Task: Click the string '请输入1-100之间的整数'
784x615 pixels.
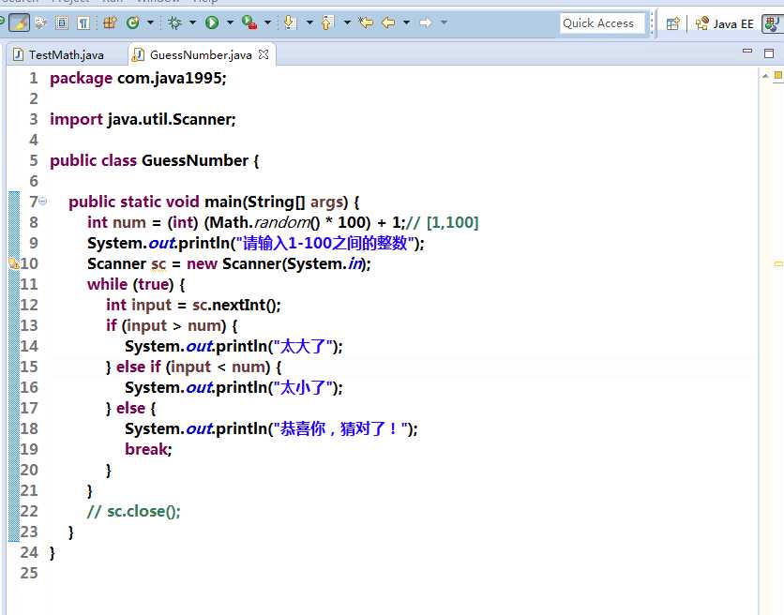Action: (x=324, y=244)
